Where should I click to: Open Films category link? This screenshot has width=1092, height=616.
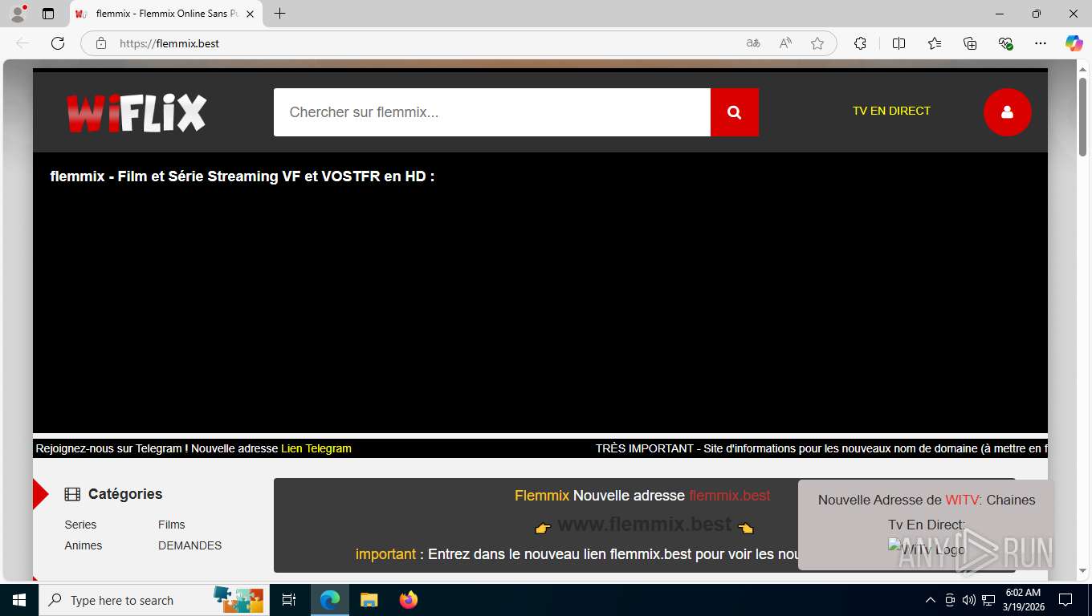coord(172,525)
